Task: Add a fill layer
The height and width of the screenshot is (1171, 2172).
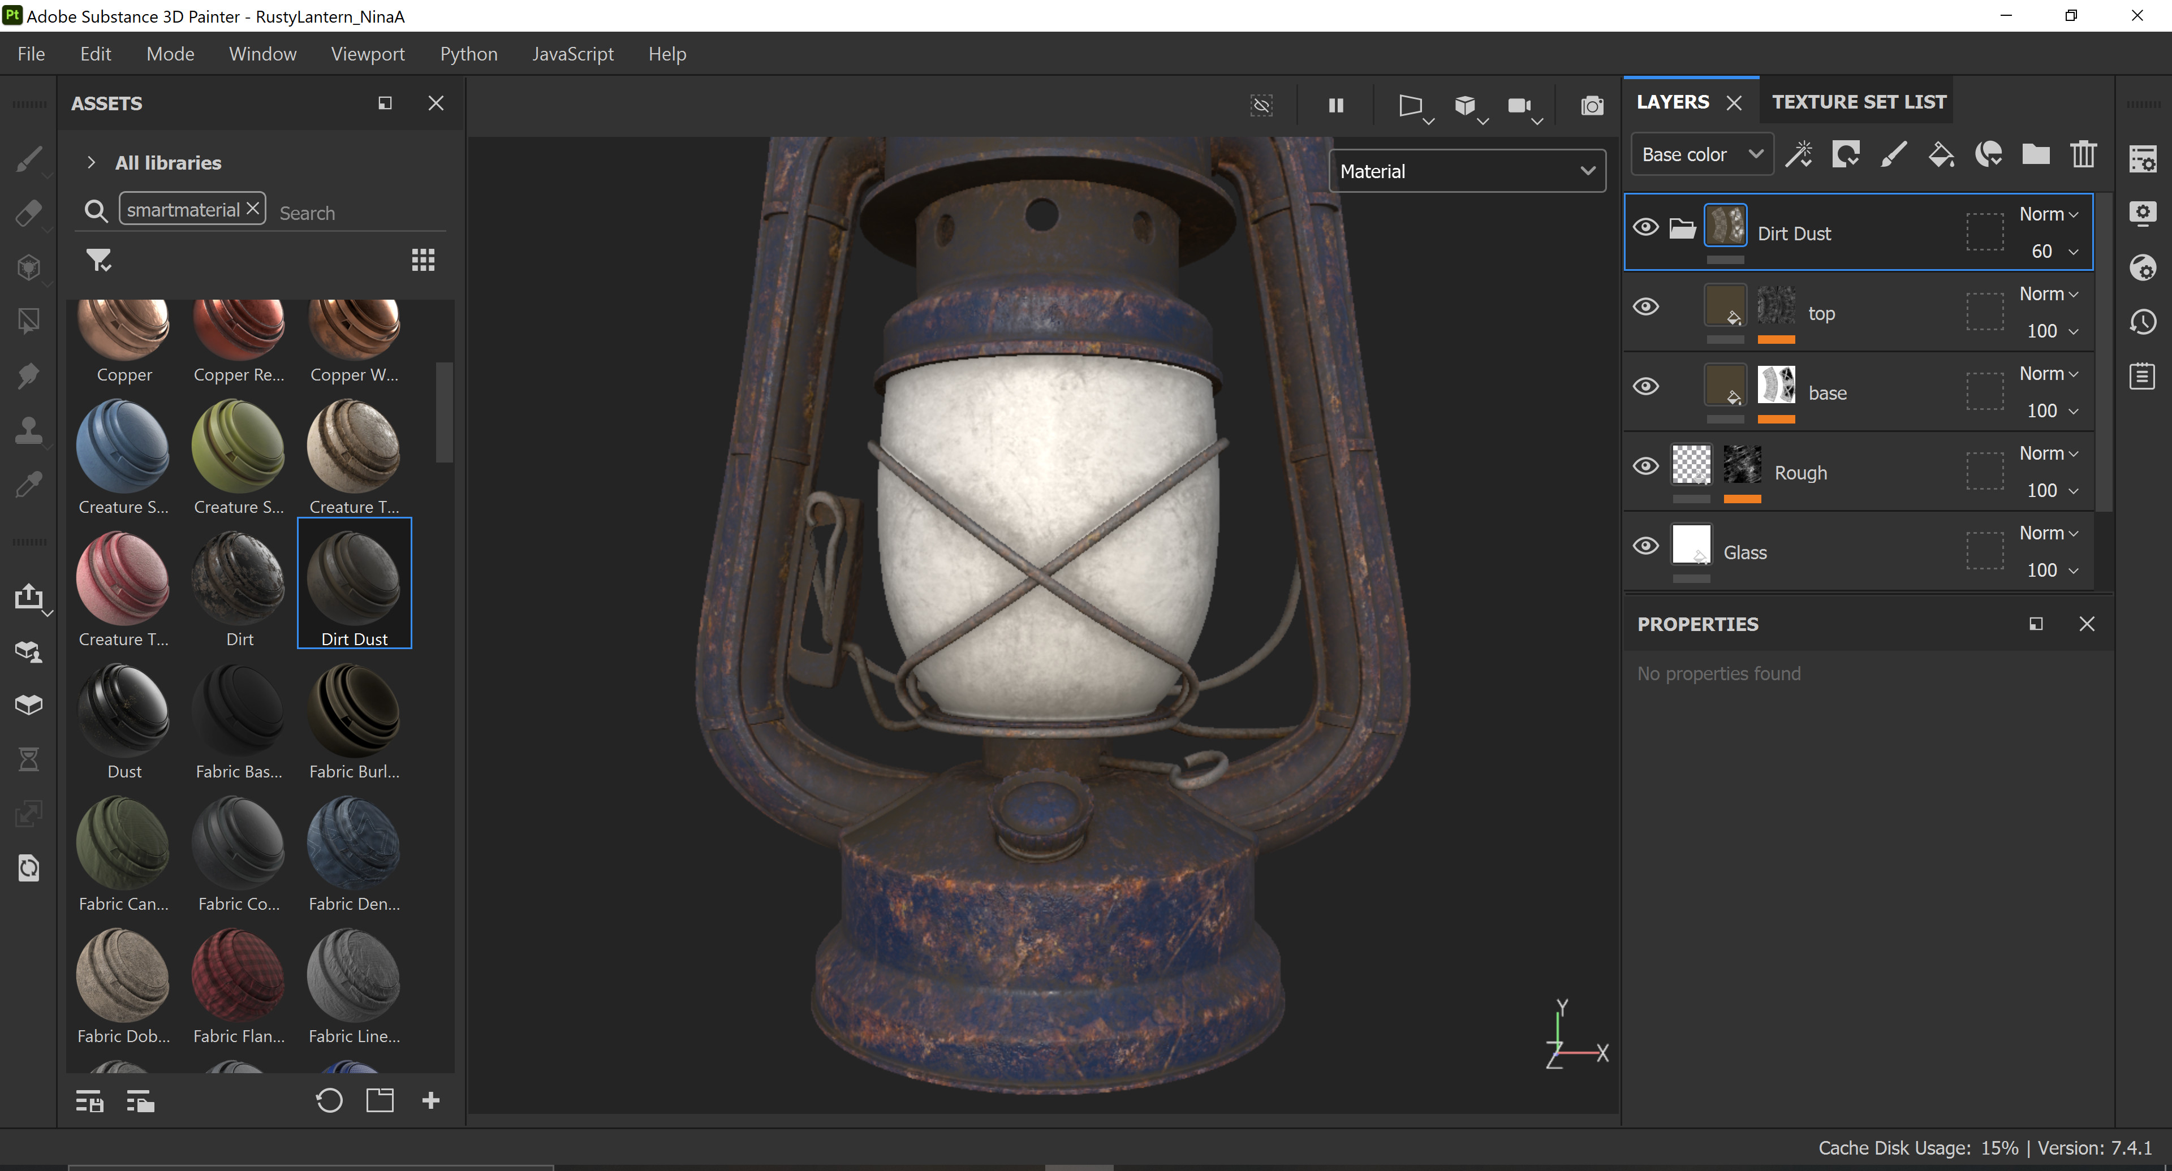Action: (x=1940, y=154)
